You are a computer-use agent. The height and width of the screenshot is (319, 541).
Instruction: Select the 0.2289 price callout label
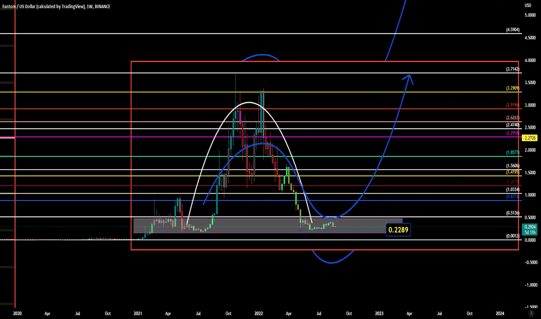pos(398,230)
